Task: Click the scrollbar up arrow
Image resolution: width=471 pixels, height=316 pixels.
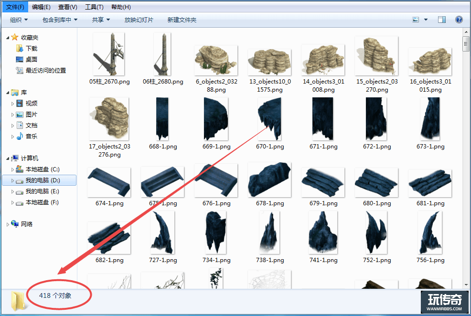Action: 466,32
